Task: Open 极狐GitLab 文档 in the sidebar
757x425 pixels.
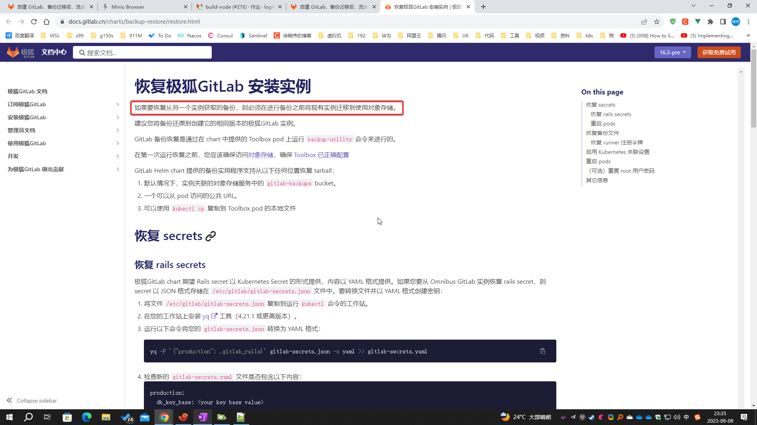Action: [x=27, y=91]
